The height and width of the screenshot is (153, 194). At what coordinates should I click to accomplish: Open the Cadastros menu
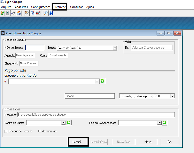(21, 7)
